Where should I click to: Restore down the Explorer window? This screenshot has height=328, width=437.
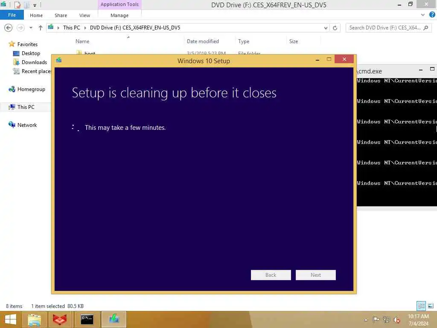pyautogui.click(x=410, y=4)
